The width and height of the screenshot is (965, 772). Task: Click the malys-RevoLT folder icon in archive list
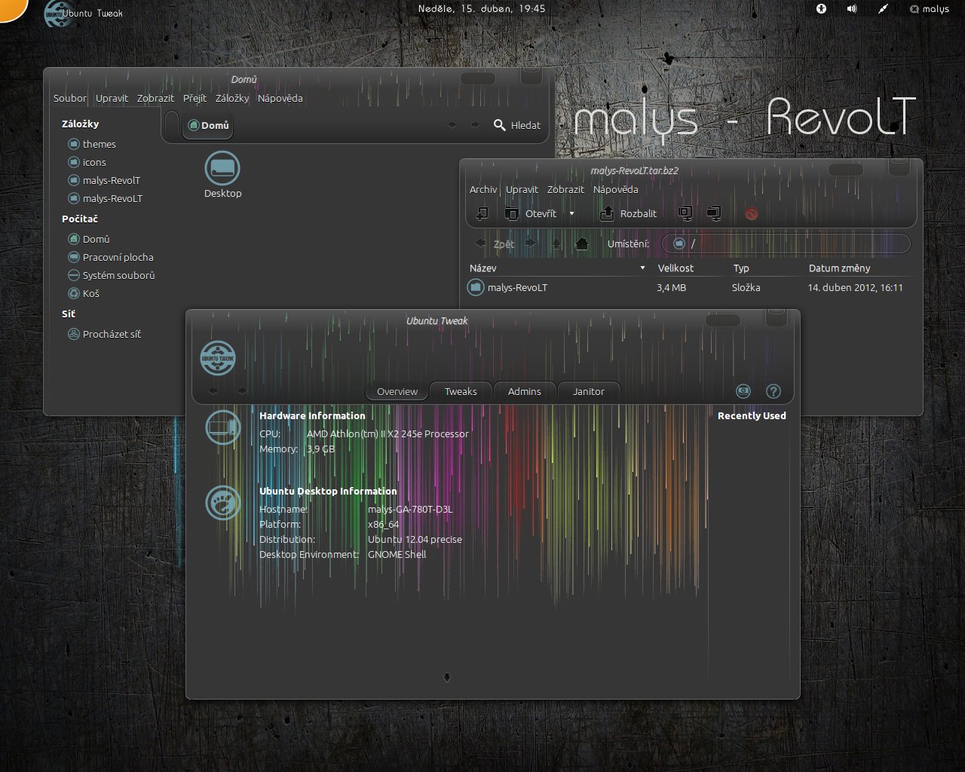pyautogui.click(x=476, y=287)
